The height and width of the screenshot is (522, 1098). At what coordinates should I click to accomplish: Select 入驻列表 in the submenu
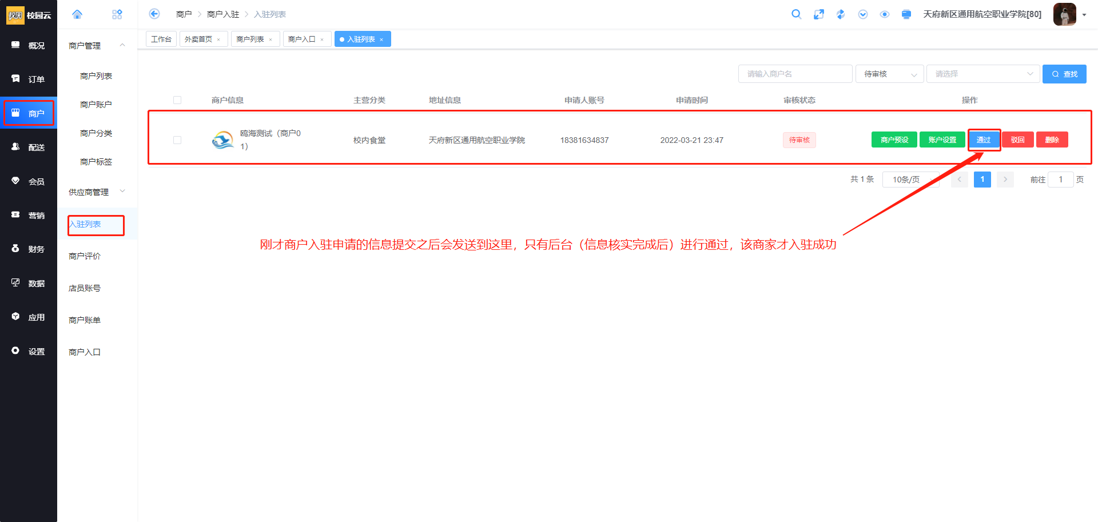point(96,224)
